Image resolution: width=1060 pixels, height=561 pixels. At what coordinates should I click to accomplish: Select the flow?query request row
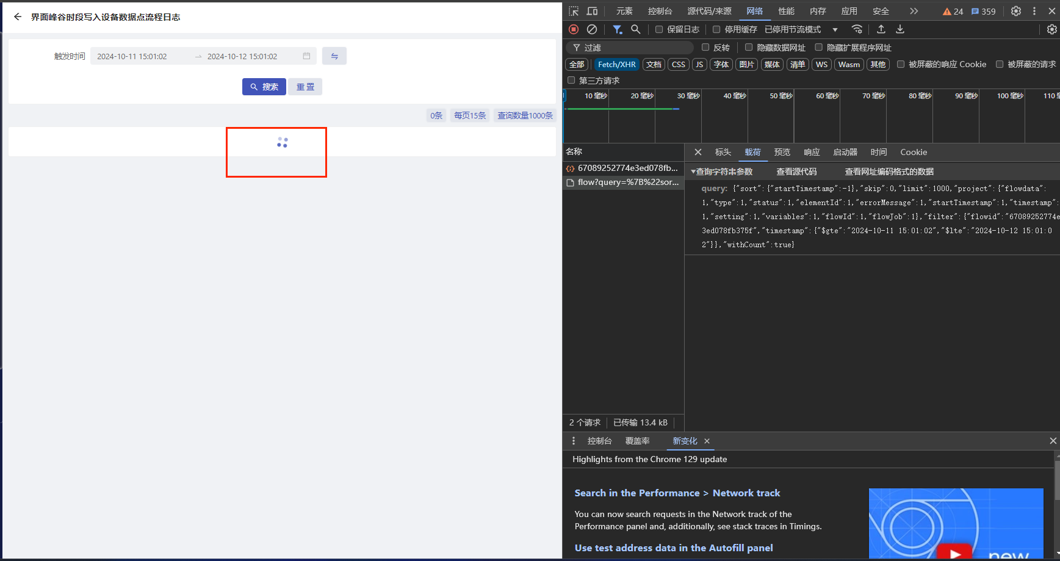click(x=623, y=182)
